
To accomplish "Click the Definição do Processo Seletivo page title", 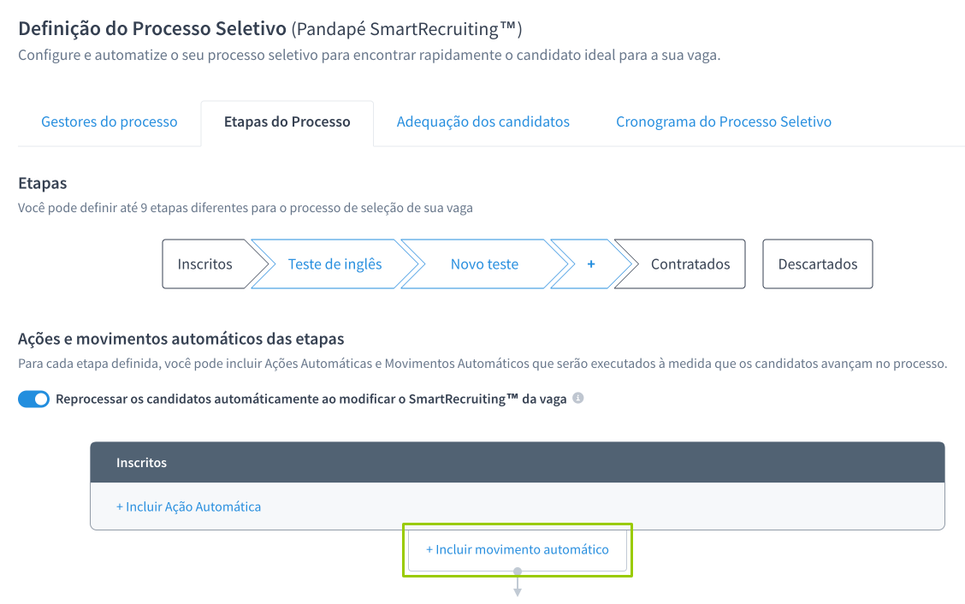I will (152, 29).
